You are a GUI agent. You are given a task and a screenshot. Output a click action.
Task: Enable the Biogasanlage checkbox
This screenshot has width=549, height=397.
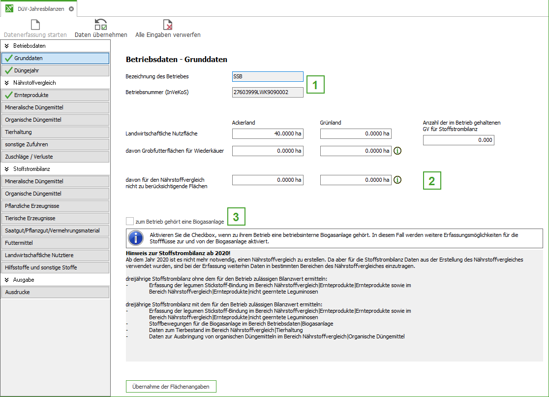pos(130,222)
